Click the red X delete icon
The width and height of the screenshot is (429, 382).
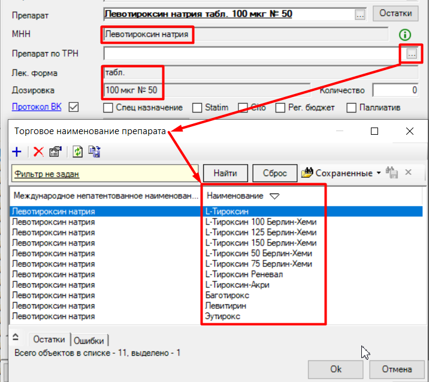tap(38, 151)
